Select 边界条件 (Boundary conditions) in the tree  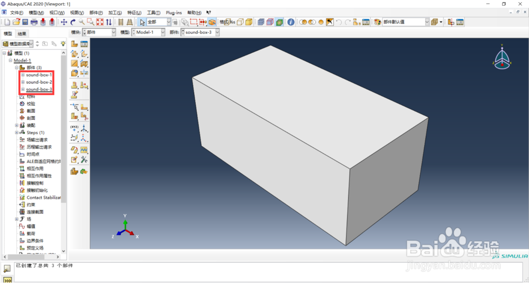pos(35,241)
